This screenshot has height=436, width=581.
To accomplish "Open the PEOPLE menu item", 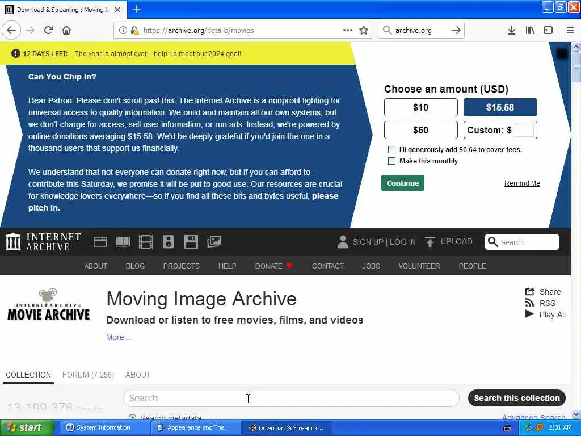I will click(473, 266).
